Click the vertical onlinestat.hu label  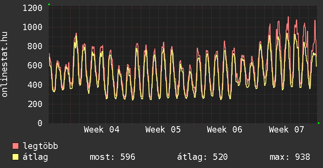[x=5, y=65]
